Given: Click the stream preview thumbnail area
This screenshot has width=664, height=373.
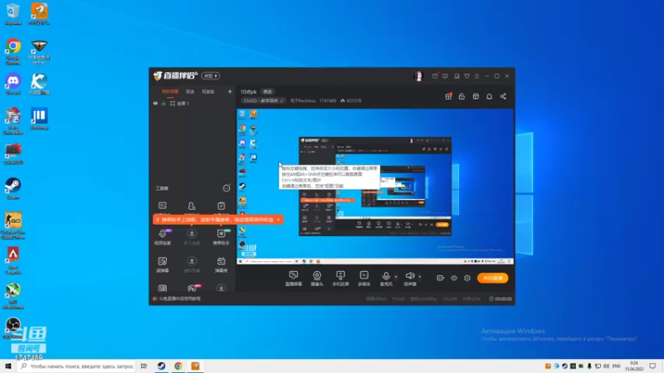Looking at the screenshot, I should click(375, 186).
